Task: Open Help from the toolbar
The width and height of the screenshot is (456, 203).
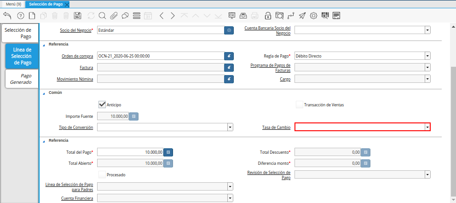Action: [x=20, y=16]
